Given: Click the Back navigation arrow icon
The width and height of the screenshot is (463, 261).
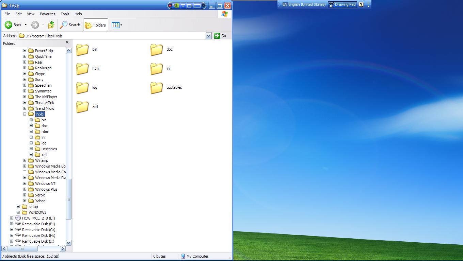Looking at the screenshot, I should click(x=9, y=25).
